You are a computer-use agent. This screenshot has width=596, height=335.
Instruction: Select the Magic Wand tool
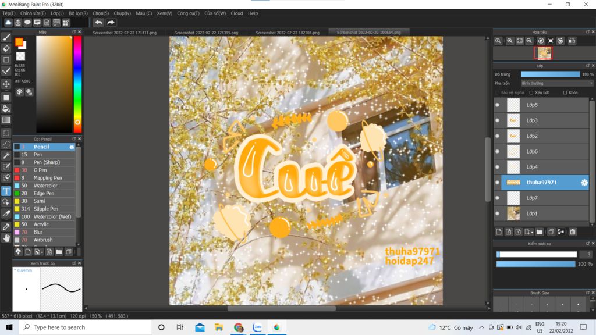pyautogui.click(x=6, y=156)
